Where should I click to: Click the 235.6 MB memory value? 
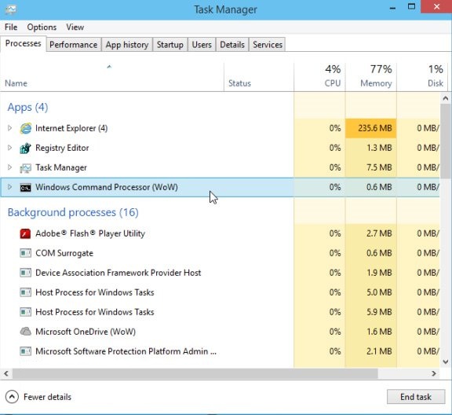(375, 128)
